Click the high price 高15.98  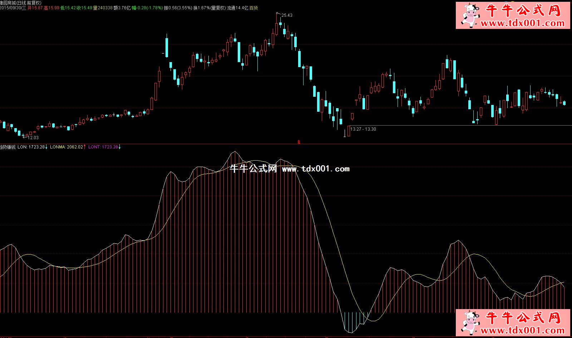click(51, 8)
